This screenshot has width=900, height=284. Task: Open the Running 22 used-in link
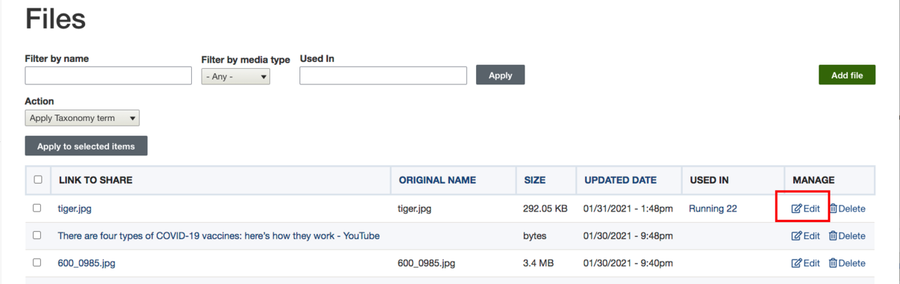coord(712,208)
